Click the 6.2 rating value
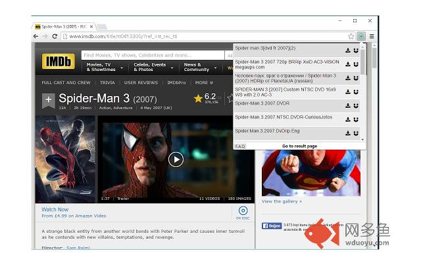The image size is (421, 263). [x=210, y=97]
